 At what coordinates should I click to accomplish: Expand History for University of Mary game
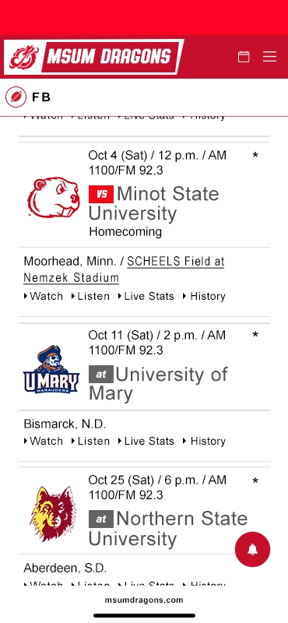[204, 441]
